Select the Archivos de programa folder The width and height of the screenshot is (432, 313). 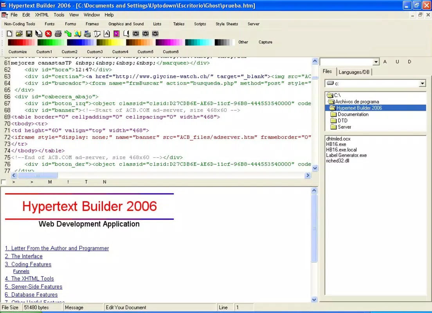357,102
